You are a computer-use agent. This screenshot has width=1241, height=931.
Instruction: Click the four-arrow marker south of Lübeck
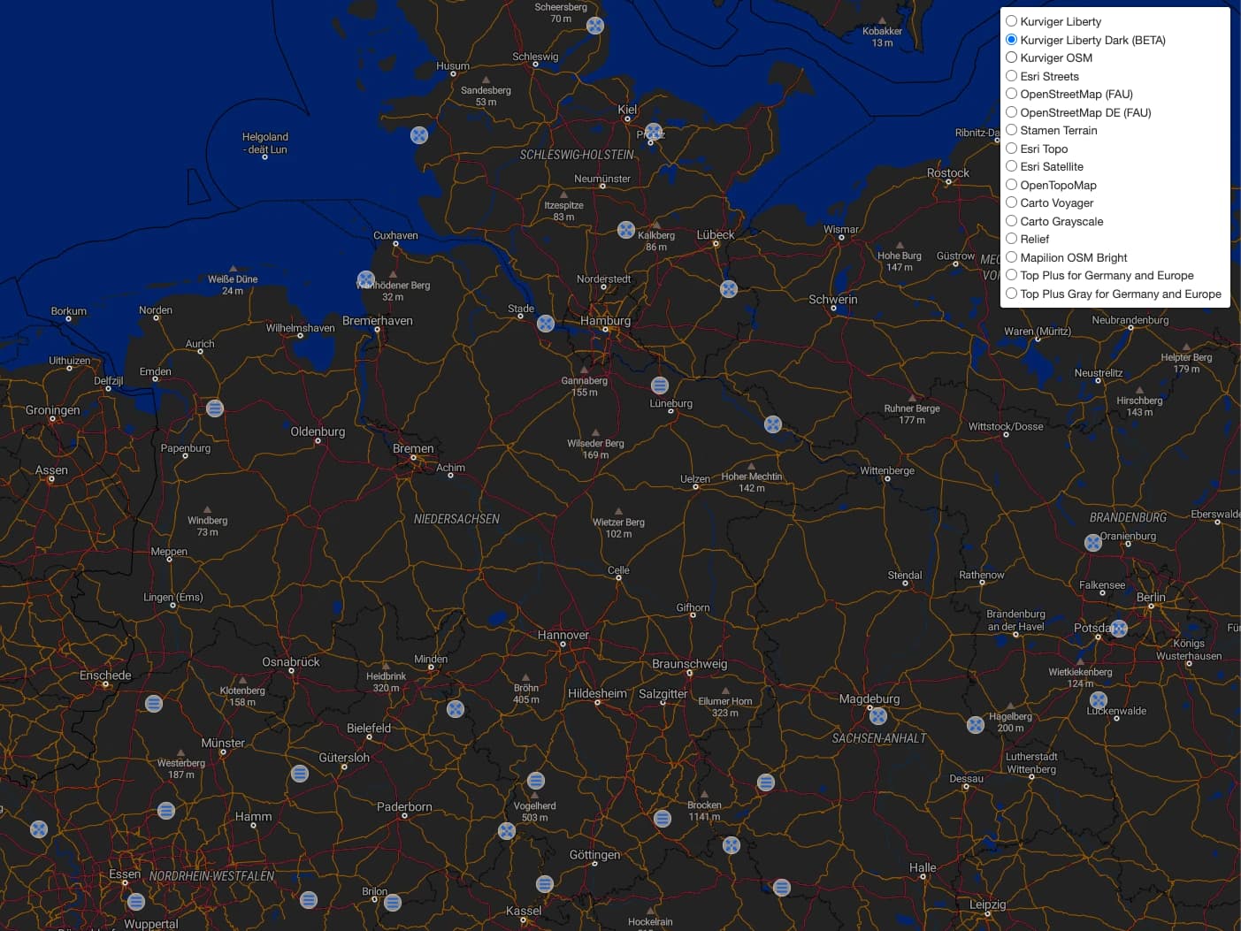coord(729,289)
